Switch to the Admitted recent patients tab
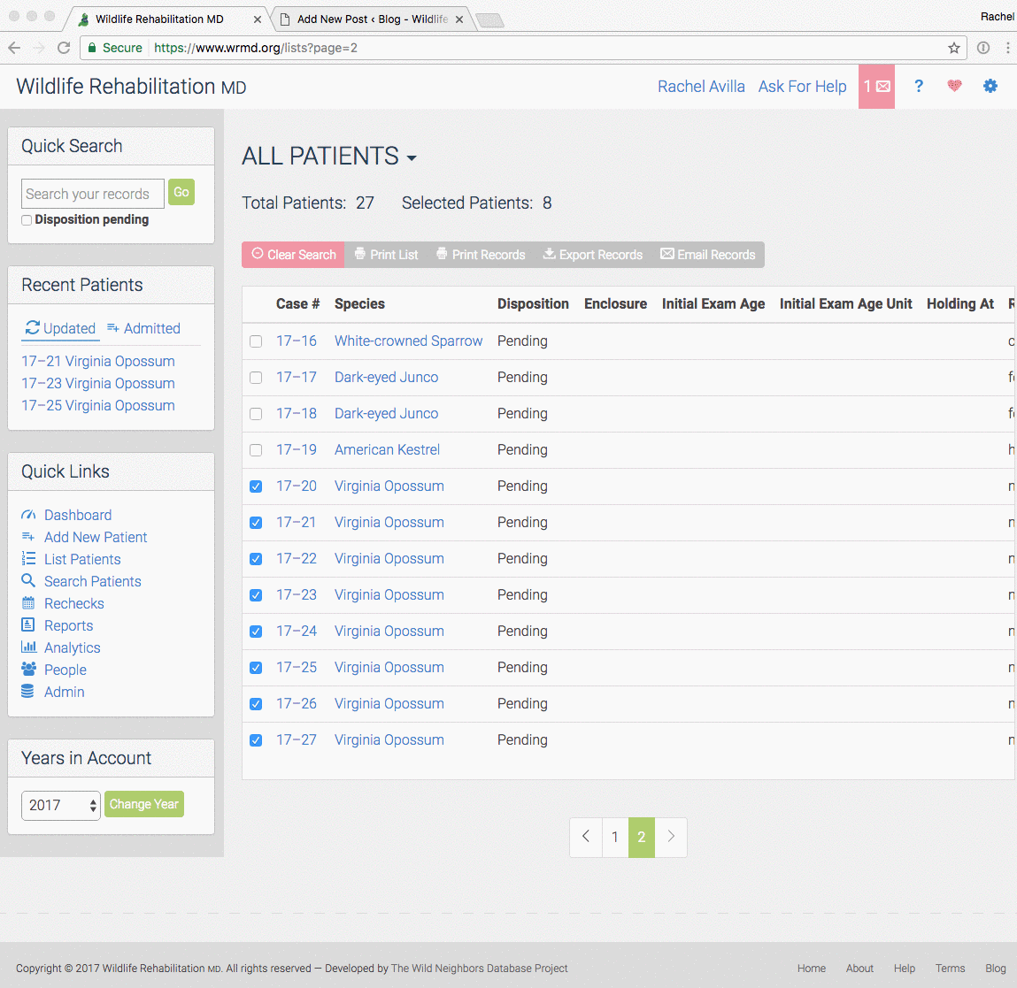1017x988 pixels. (x=143, y=328)
